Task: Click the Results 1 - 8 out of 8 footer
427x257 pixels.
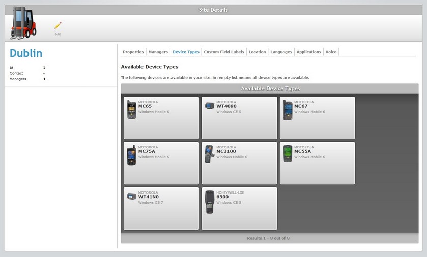Action: pos(268,238)
